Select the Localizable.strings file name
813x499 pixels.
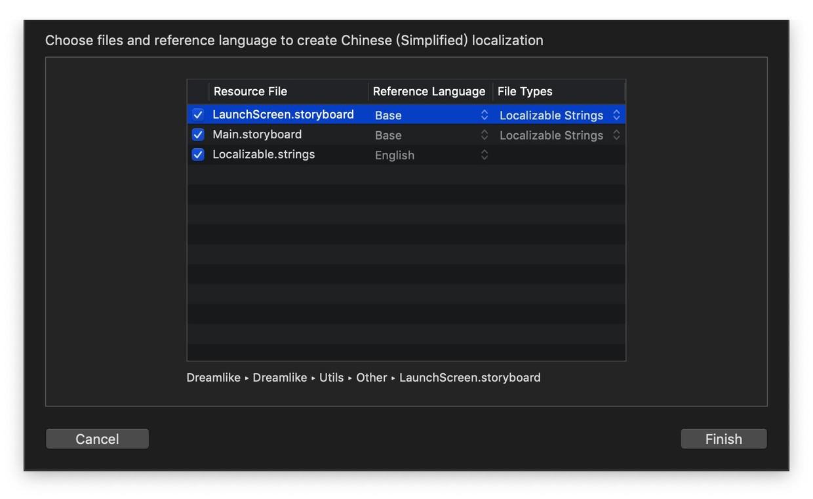264,154
